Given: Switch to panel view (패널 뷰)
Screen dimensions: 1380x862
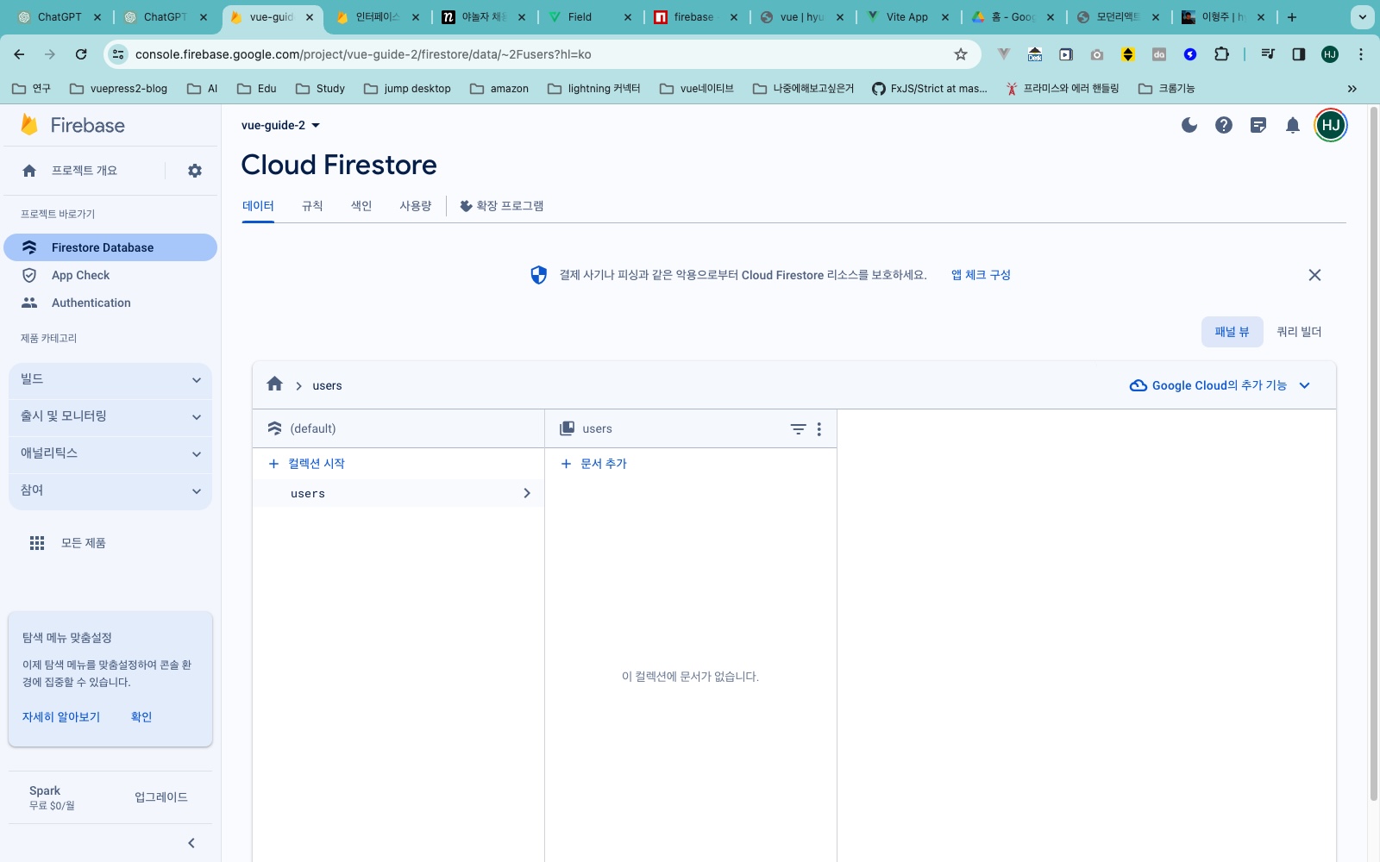Looking at the screenshot, I should click(x=1232, y=332).
